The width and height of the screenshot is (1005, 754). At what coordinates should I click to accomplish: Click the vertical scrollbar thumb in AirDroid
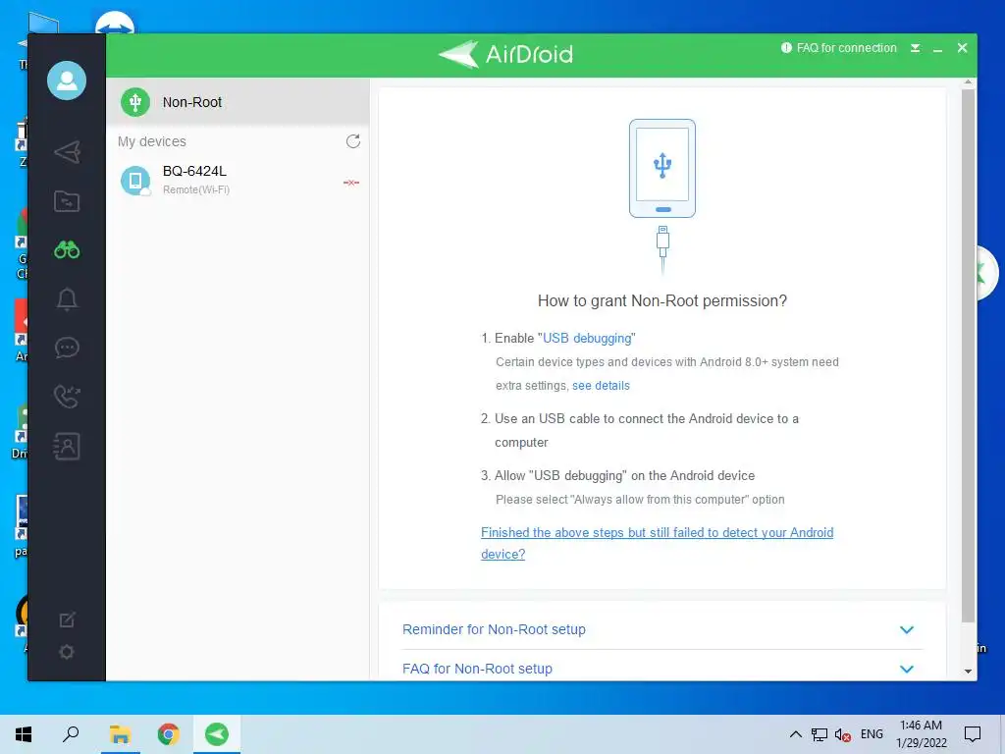pyautogui.click(x=968, y=355)
